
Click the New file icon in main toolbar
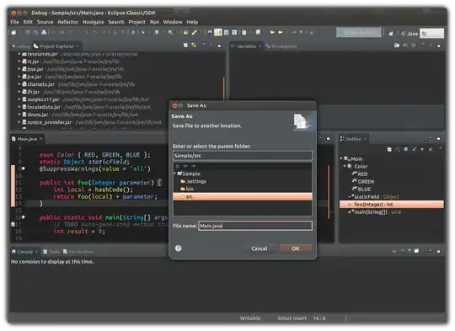pos(13,33)
